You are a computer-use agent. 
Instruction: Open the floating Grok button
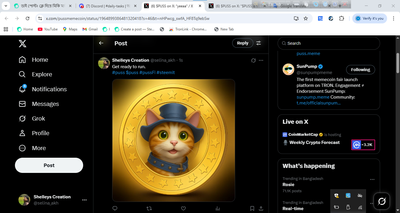coord(382,201)
